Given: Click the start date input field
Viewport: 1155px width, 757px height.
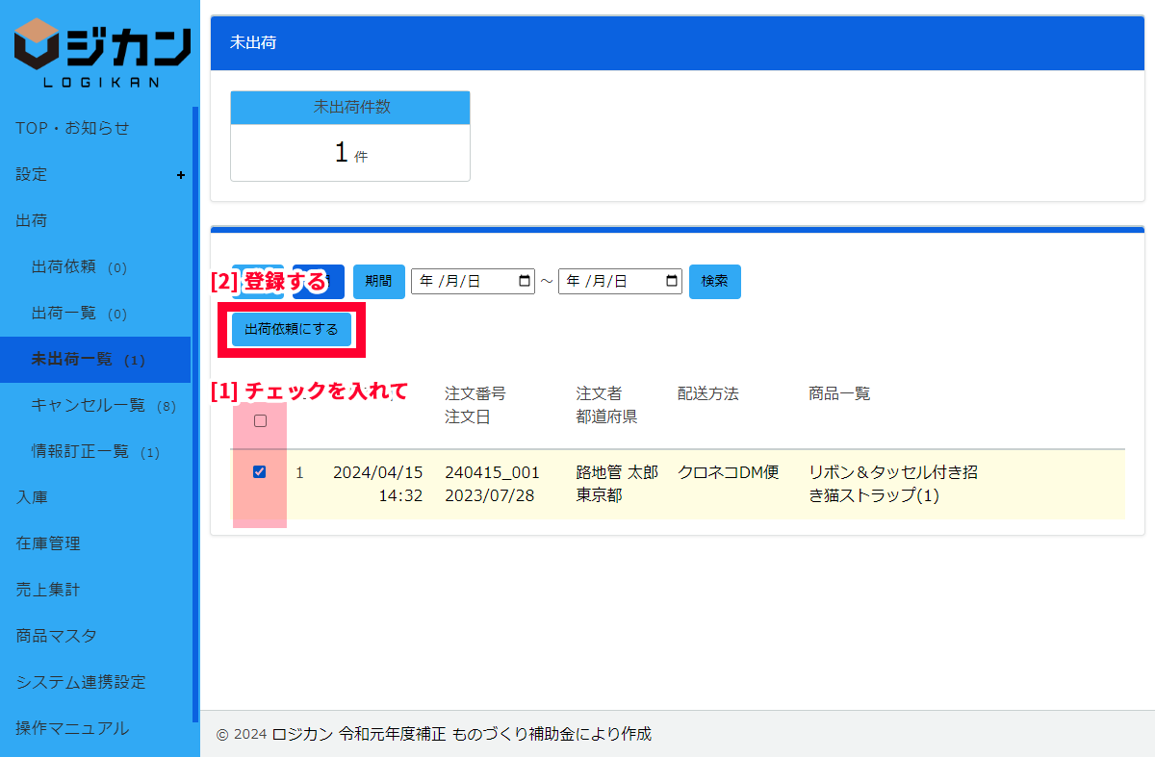Looking at the screenshot, I should pos(462,282).
